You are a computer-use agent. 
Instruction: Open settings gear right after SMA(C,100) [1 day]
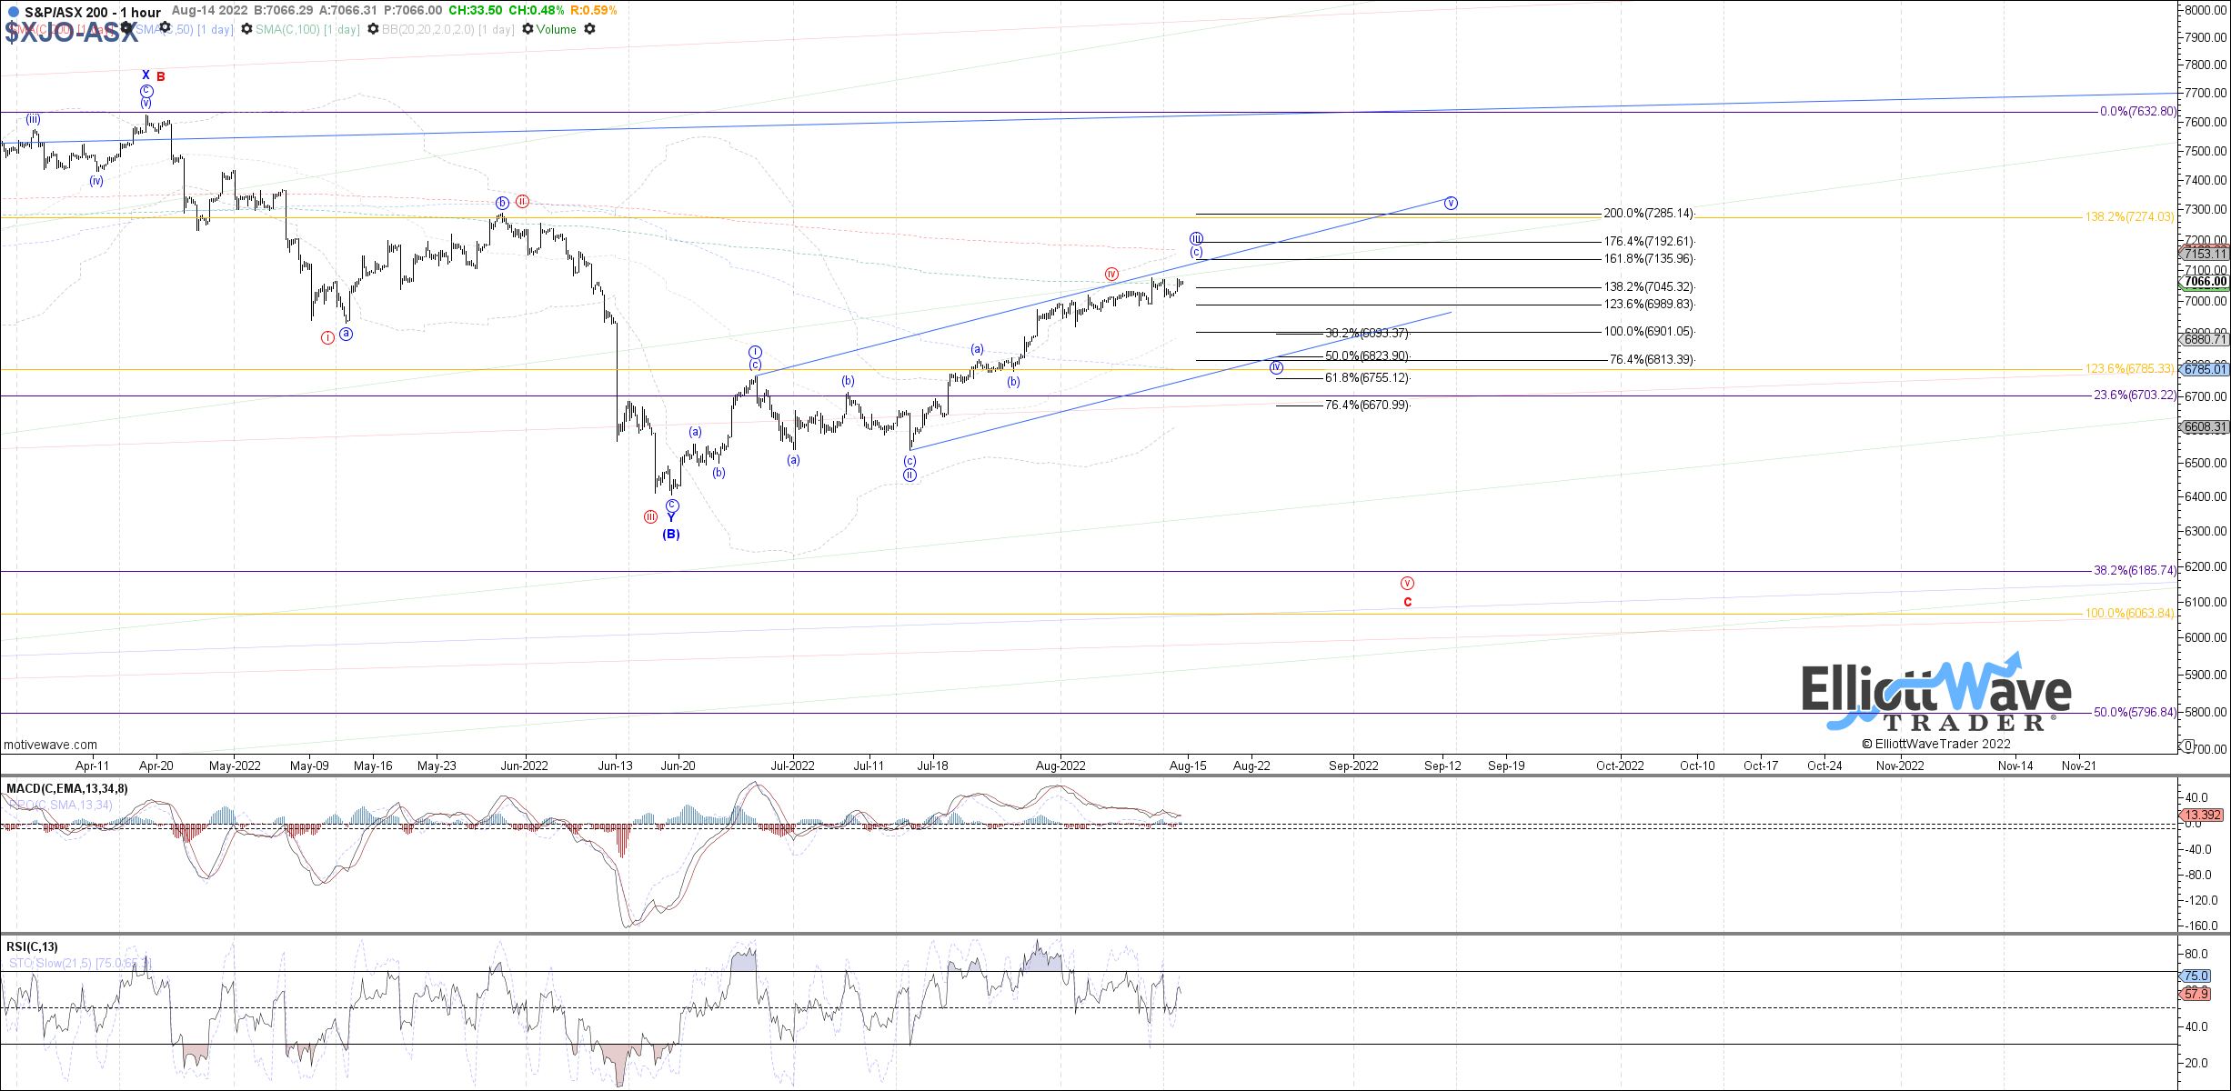373,29
